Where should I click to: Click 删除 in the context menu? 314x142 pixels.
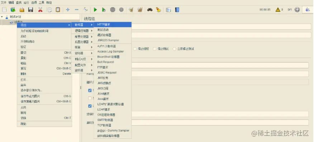[x=44, y=74]
